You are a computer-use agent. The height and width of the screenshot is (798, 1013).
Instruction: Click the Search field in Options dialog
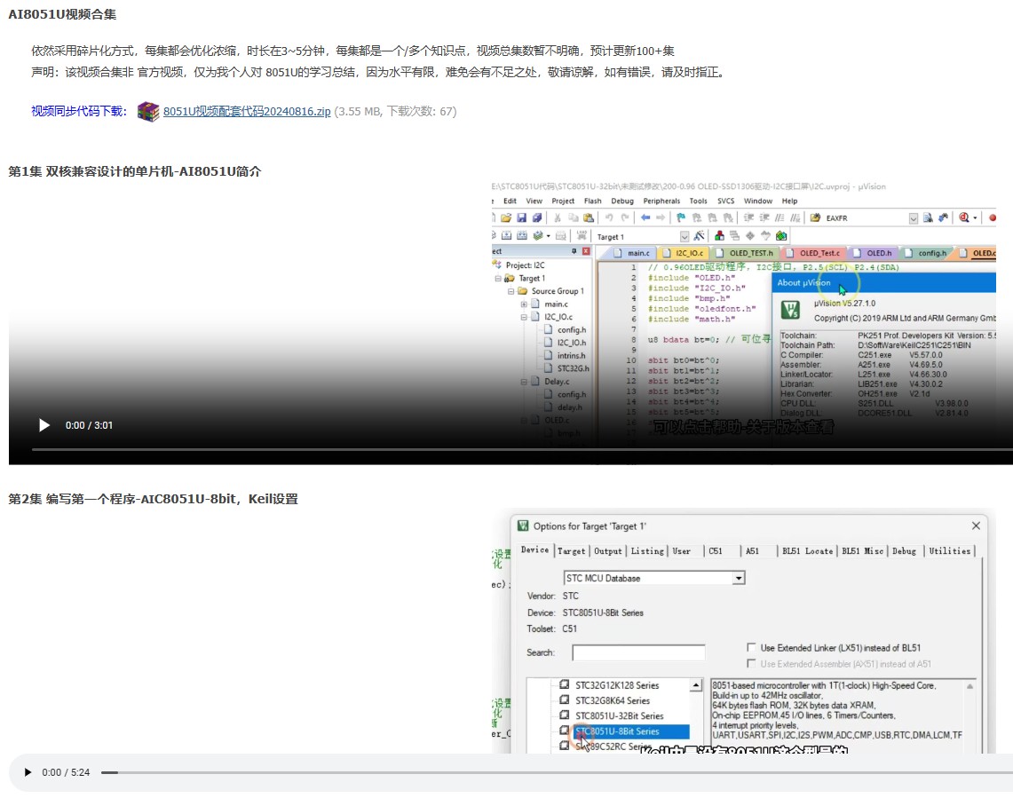pos(638,652)
